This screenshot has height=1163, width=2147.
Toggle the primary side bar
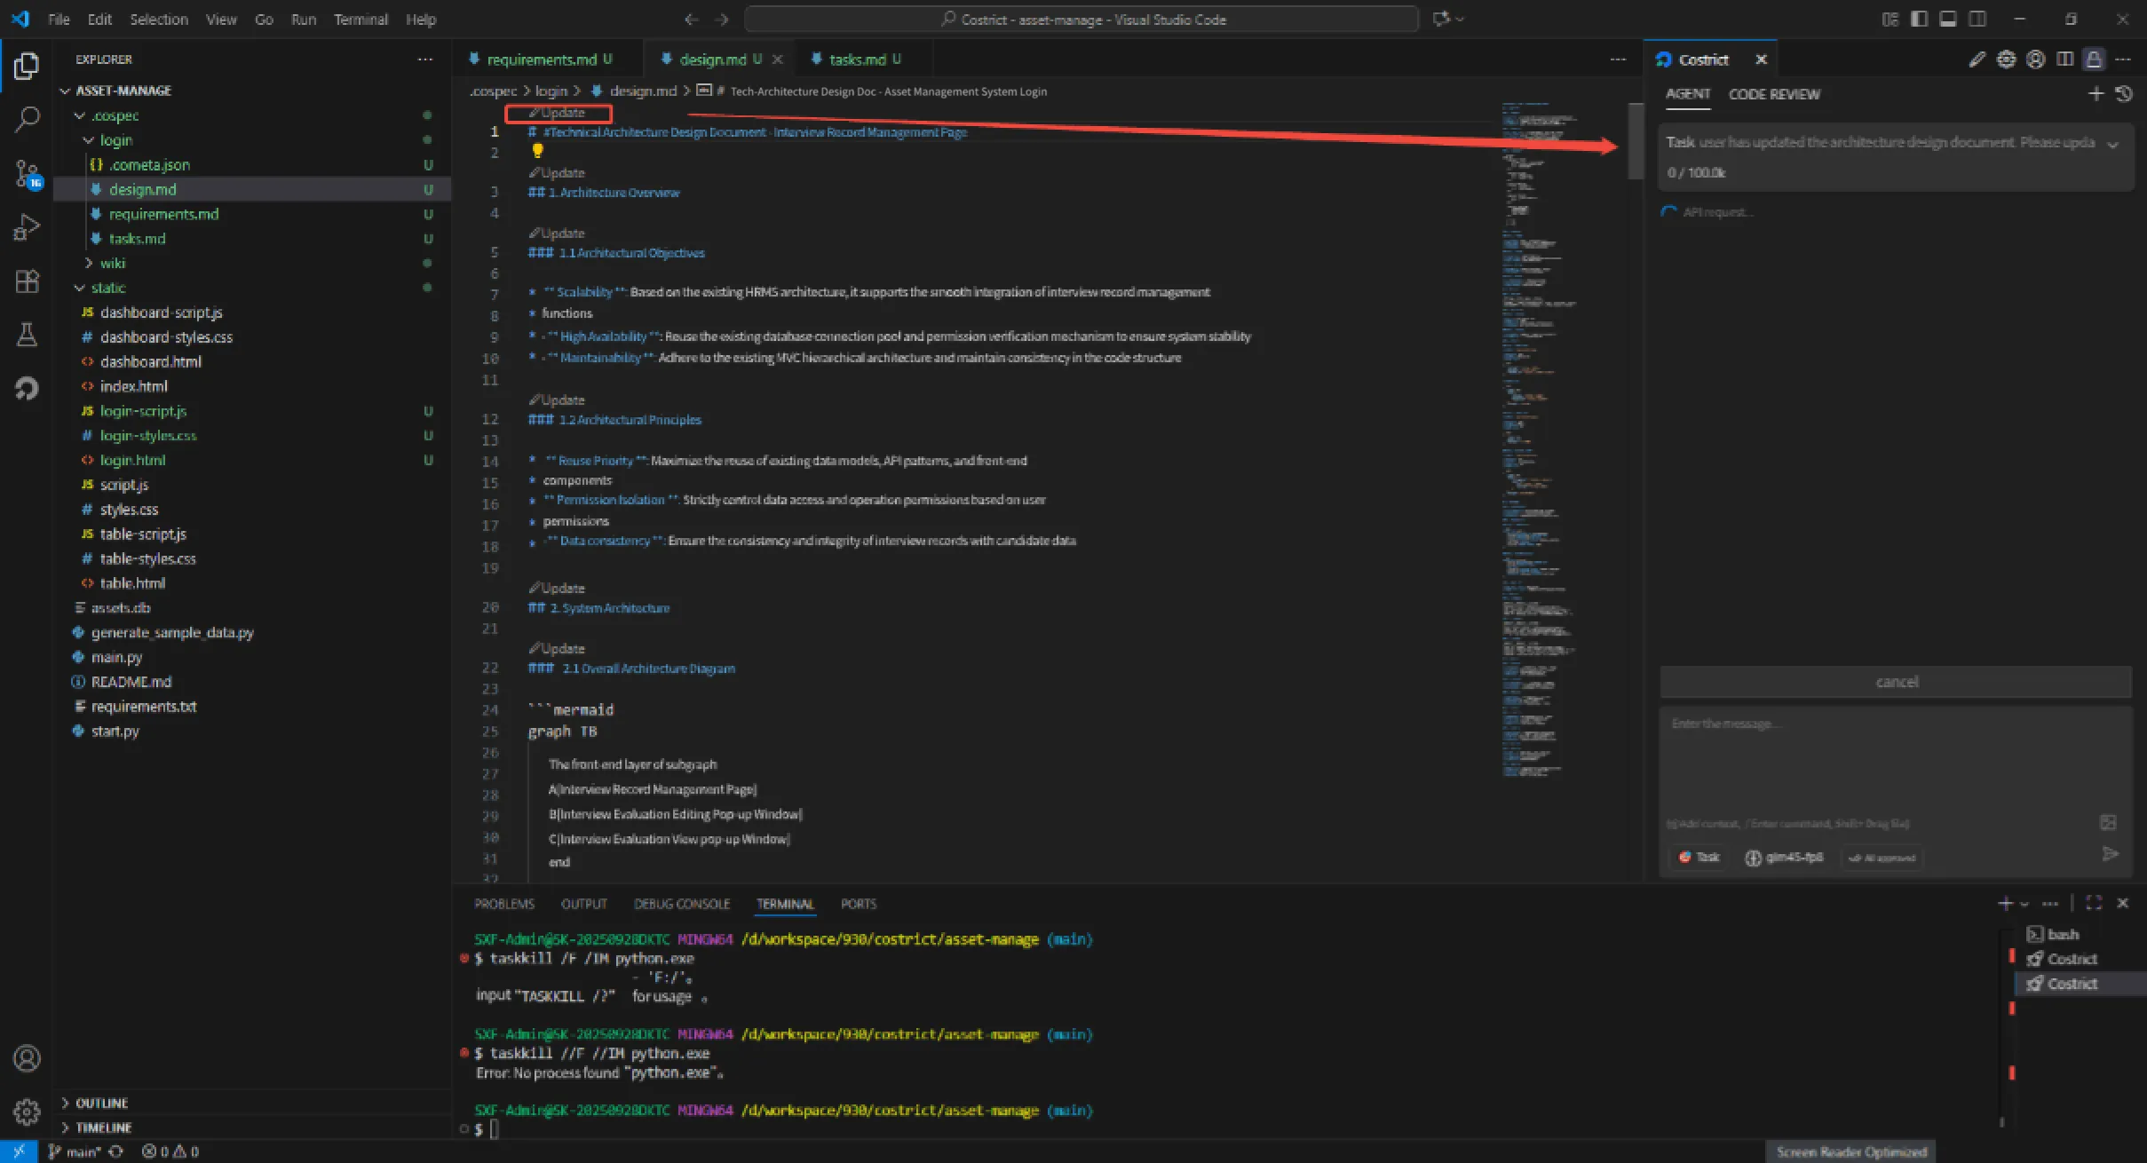pyautogui.click(x=1919, y=19)
